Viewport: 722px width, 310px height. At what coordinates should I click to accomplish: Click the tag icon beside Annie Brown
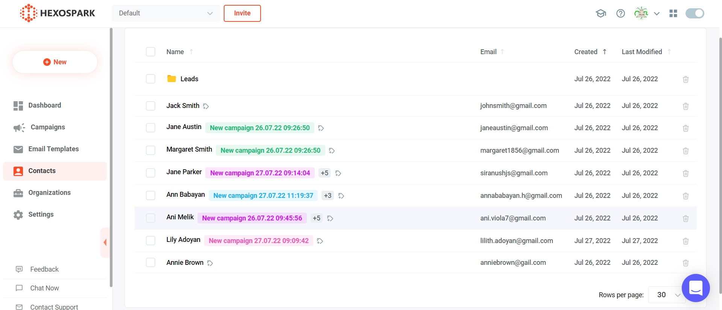(210, 263)
